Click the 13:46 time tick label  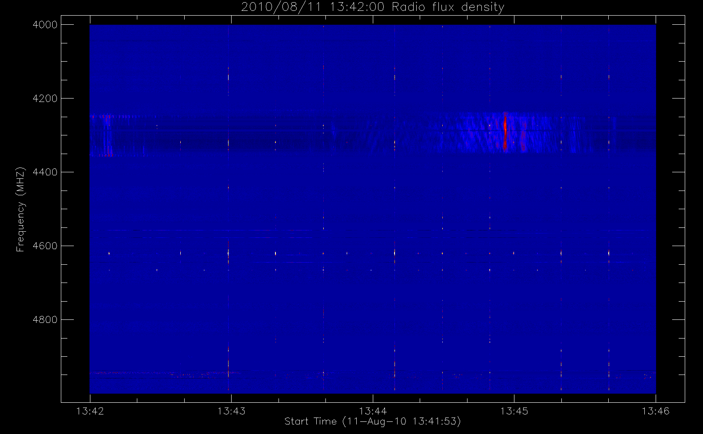[656, 411]
